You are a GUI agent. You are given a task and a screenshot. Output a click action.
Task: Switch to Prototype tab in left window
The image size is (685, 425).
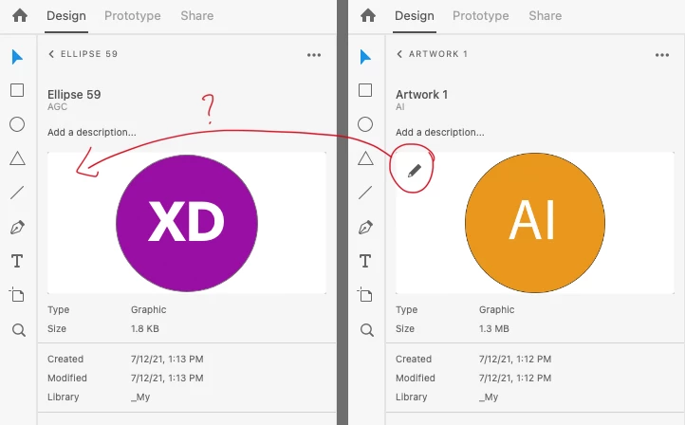[133, 16]
